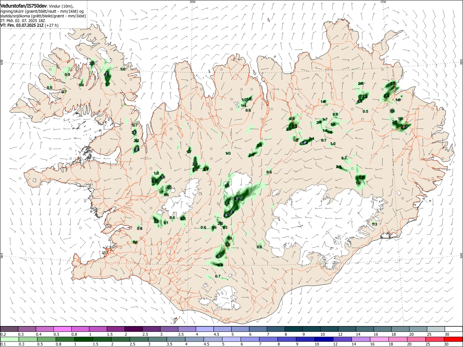Select the pink 20 swatch, lower legend row
This screenshot has width=463, height=347.
416,339
